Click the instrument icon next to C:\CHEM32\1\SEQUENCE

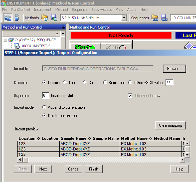[x=11, y=40]
